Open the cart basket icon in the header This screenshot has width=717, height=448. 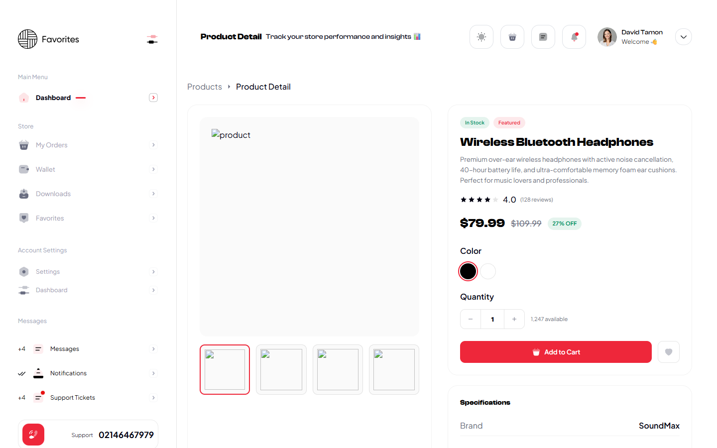(512, 36)
